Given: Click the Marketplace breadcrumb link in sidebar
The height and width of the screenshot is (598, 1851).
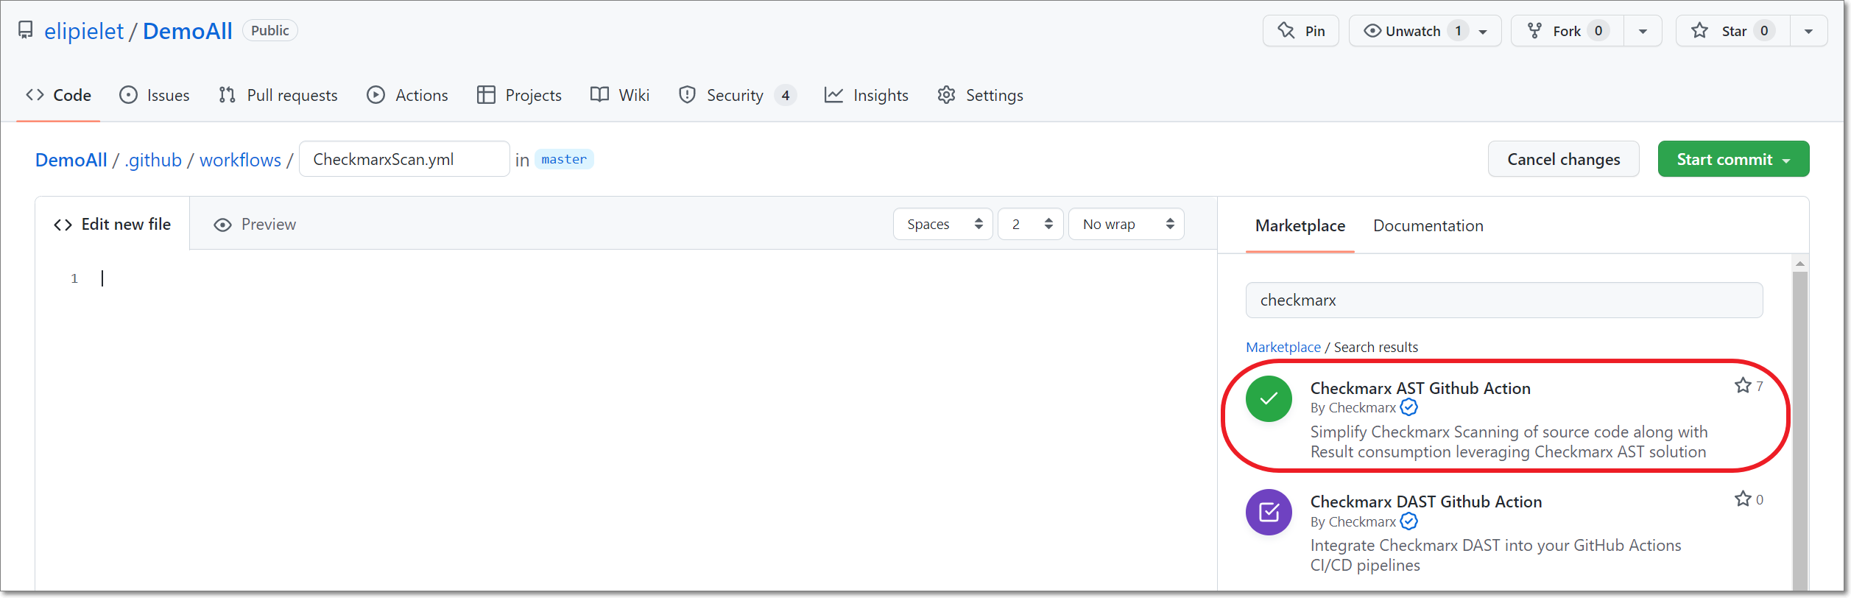Looking at the screenshot, I should [x=1283, y=347].
